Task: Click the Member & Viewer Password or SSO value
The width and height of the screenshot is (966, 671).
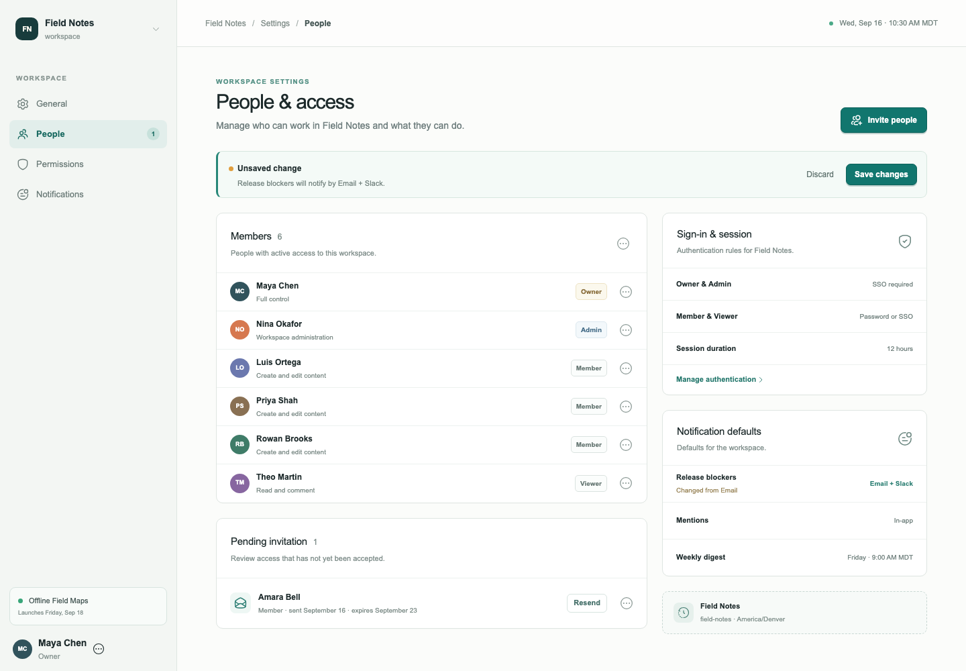Action: (x=886, y=317)
